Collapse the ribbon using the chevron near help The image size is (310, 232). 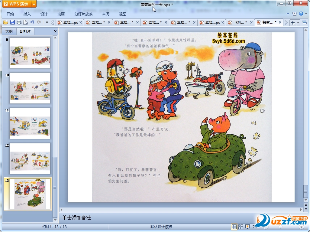coord(288,14)
